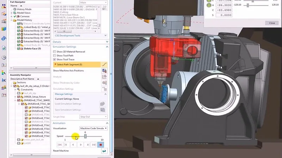Screen dimensions: 282x158
Task: Close the machine axis positions dialog
Action: click(x=272, y=23)
